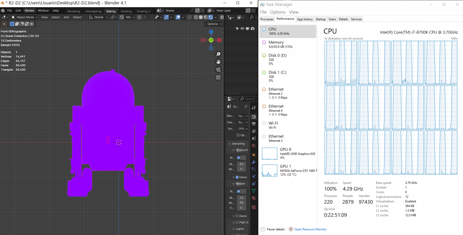Click the zoom viewport magnifier icon
Screen dimensions: 463x235
pyautogui.click(x=218, y=54)
